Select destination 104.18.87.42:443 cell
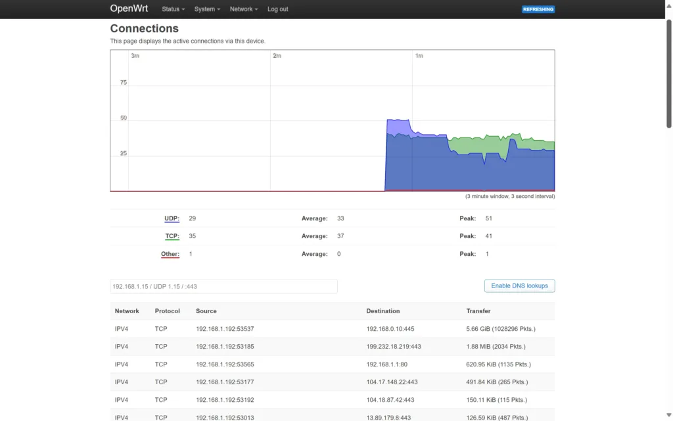The width and height of the screenshot is (673, 421). click(x=390, y=400)
